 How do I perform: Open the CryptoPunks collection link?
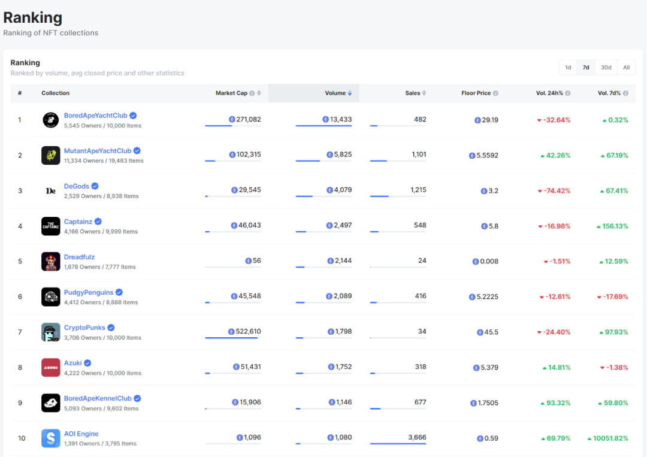pyautogui.click(x=84, y=328)
